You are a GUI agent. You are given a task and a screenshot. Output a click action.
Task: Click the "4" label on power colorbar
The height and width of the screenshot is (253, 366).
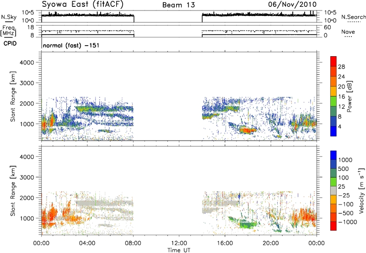click(x=340, y=126)
